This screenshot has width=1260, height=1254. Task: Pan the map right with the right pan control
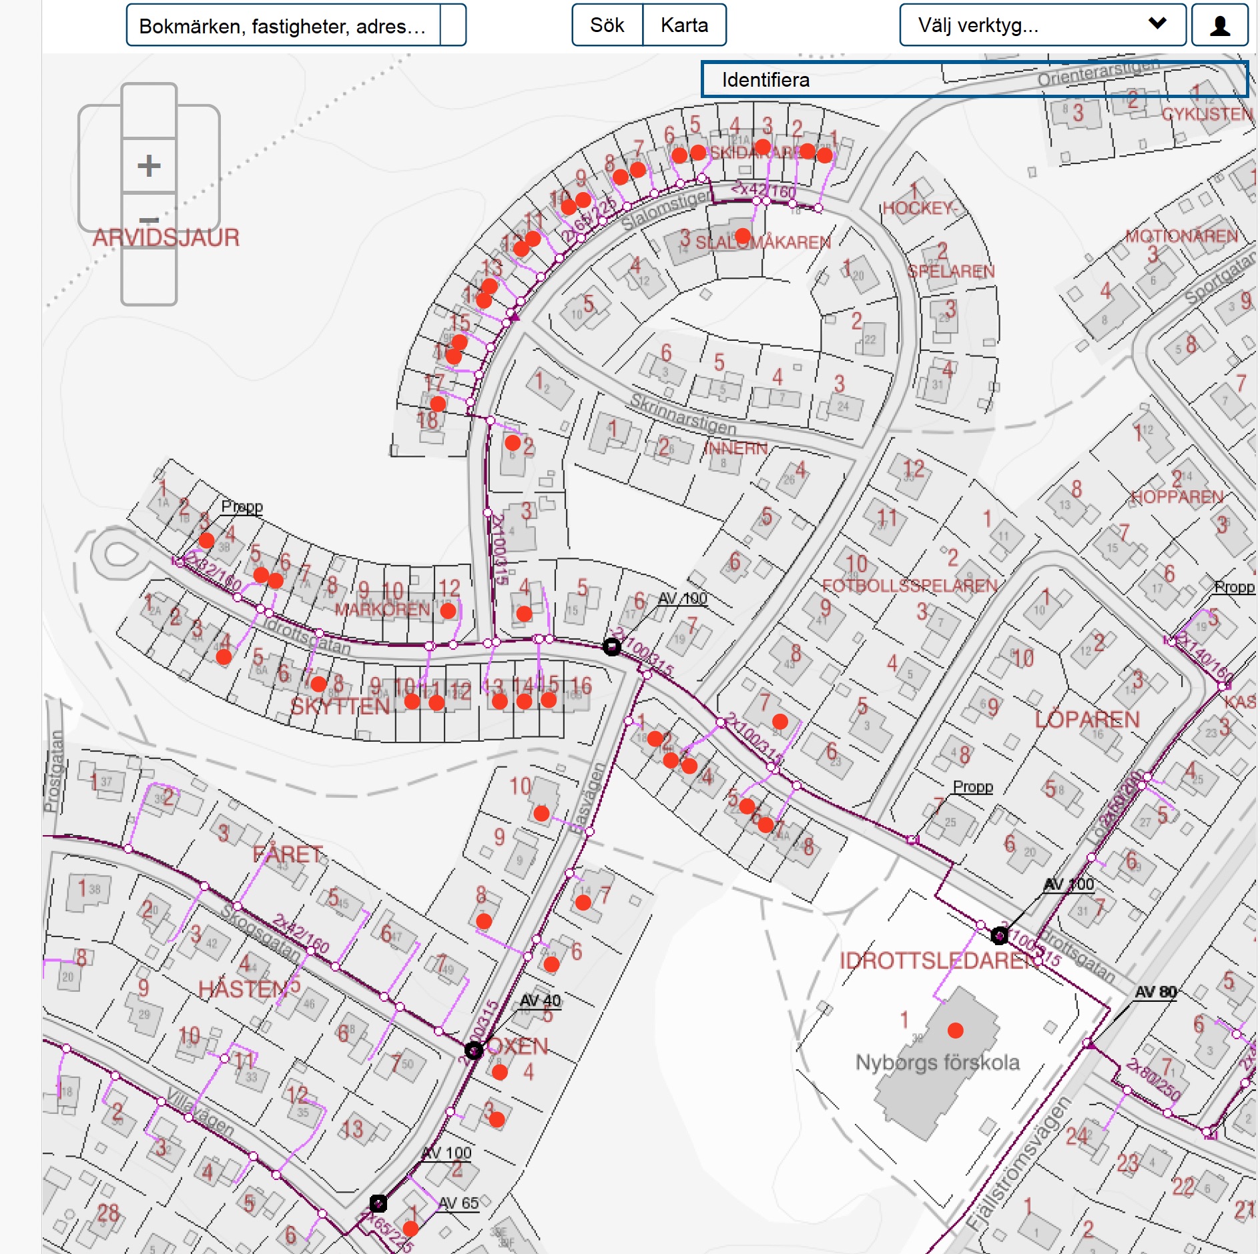pyautogui.click(x=198, y=167)
